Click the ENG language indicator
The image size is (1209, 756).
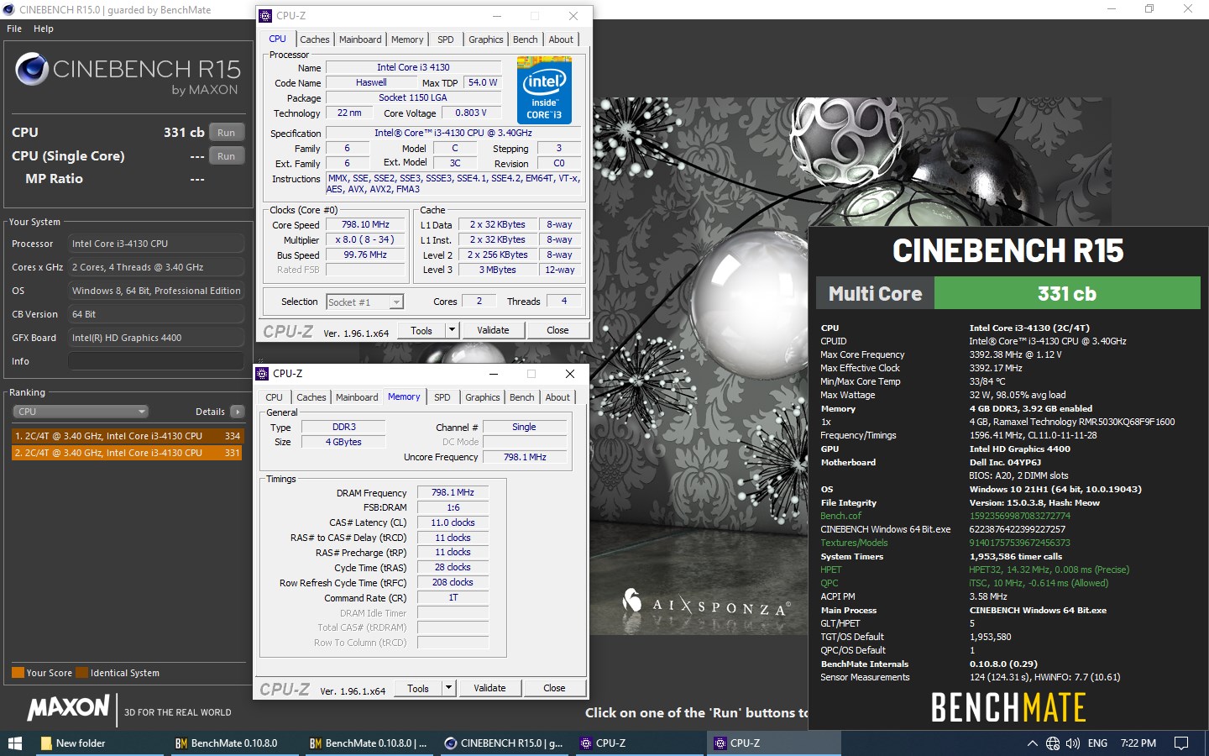click(x=1097, y=743)
